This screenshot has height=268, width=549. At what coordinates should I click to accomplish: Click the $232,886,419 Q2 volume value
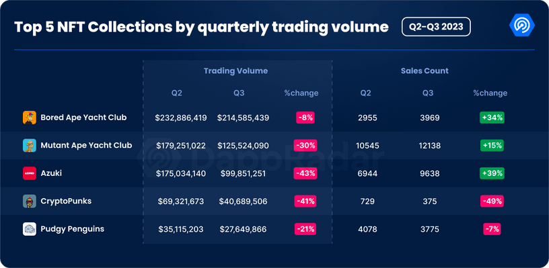pos(181,118)
